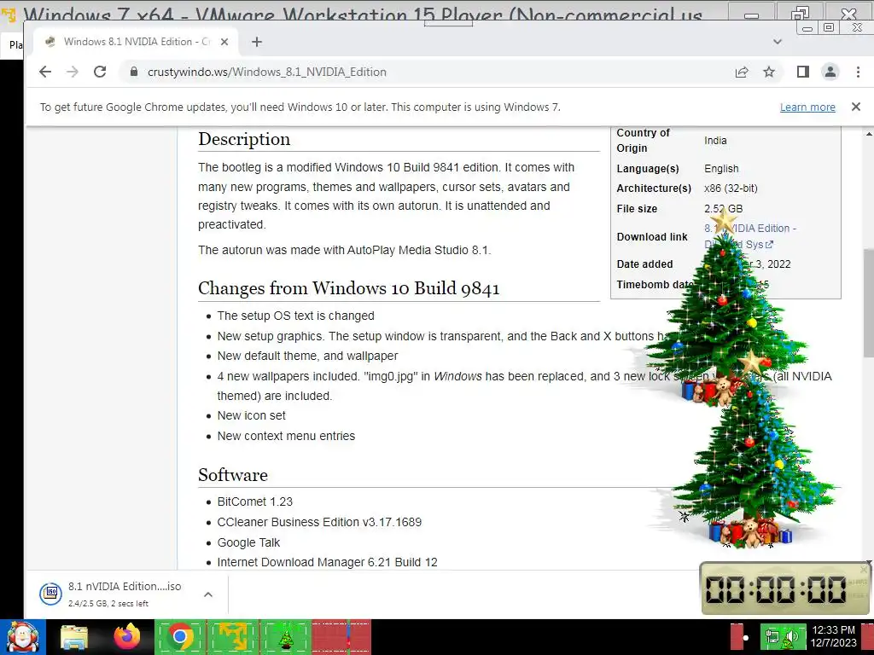Open the taskbar clock showing 12:33 PM
Viewport: 874px width, 655px height.
(834, 636)
